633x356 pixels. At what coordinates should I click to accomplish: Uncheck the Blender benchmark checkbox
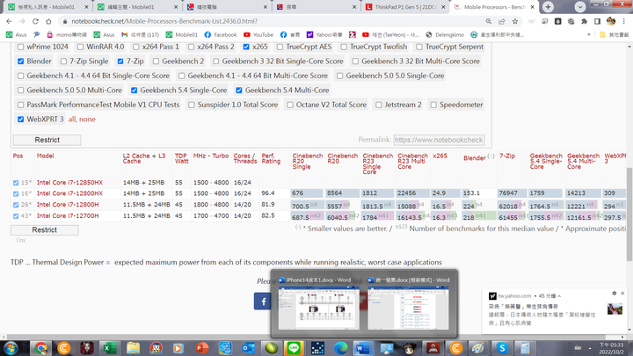pyautogui.click(x=20, y=62)
